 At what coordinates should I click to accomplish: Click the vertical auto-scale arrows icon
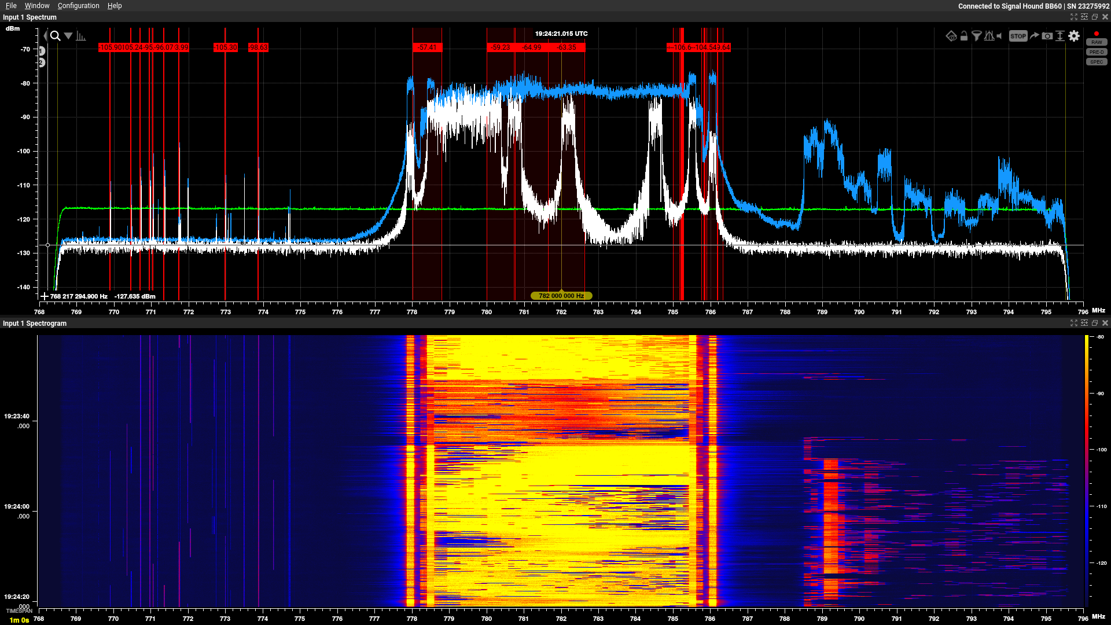1060,36
